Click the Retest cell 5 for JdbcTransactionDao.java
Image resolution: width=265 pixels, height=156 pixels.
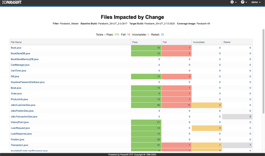point(237,116)
